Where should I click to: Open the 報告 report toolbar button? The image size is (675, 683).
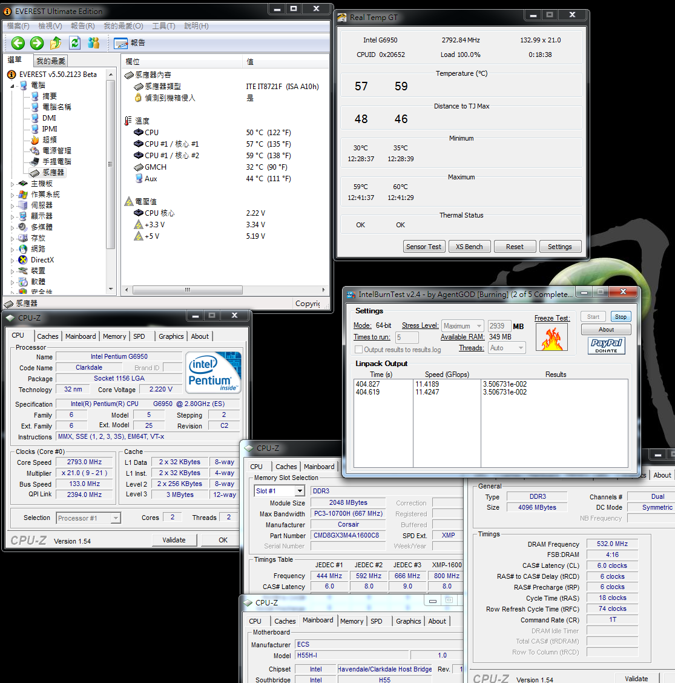point(130,42)
